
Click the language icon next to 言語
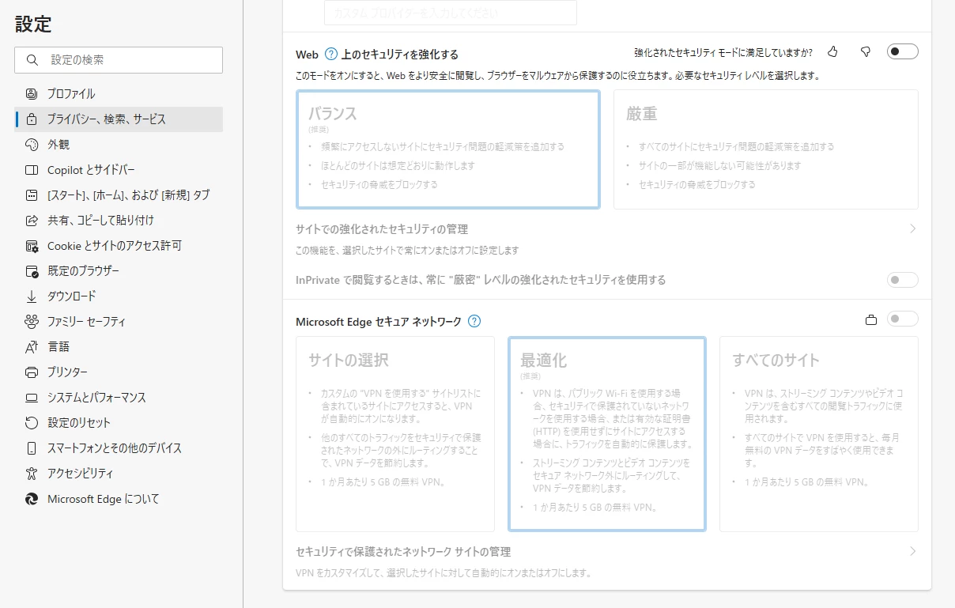click(x=32, y=347)
